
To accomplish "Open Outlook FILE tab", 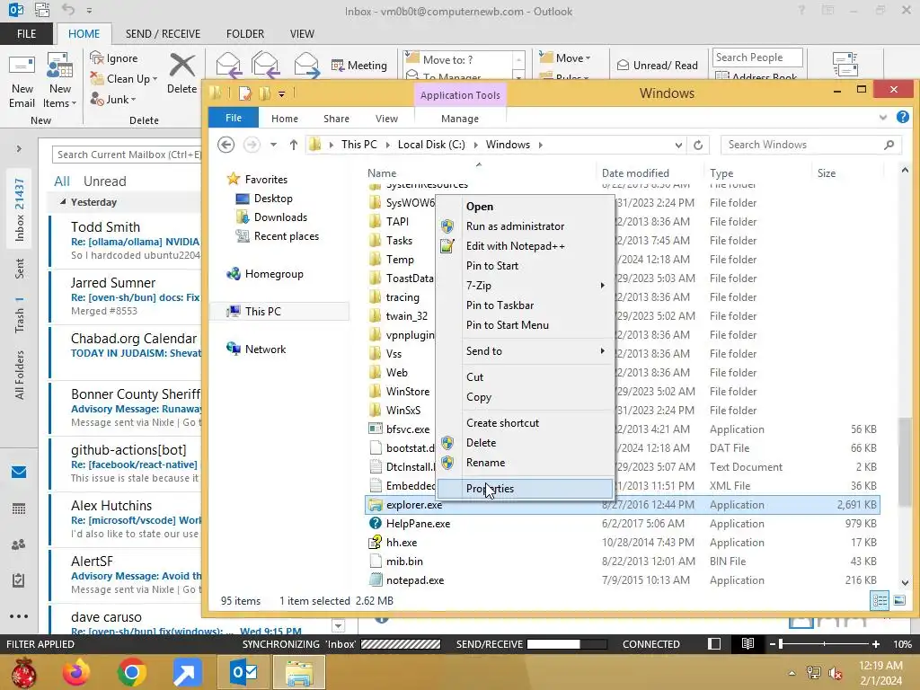I will click(x=26, y=33).
